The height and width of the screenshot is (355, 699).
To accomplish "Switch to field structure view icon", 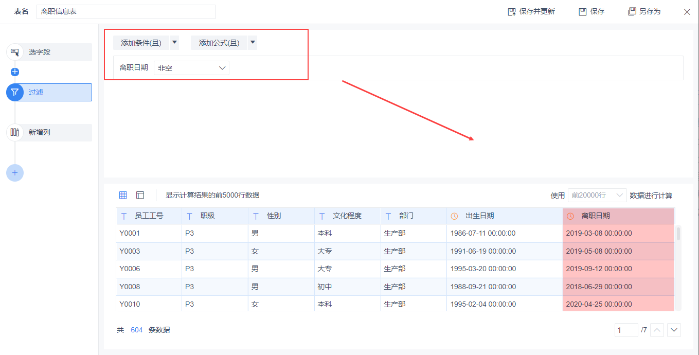I will tap(140, 195).
